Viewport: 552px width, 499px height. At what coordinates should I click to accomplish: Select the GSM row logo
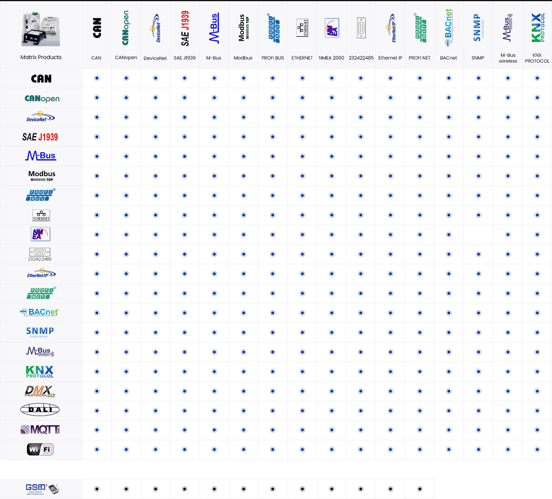coord(42,489)
